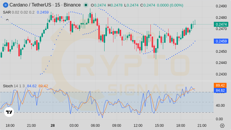Select the SAR indicator label
The image size is (231, 130).
click(x=7, y=12)
